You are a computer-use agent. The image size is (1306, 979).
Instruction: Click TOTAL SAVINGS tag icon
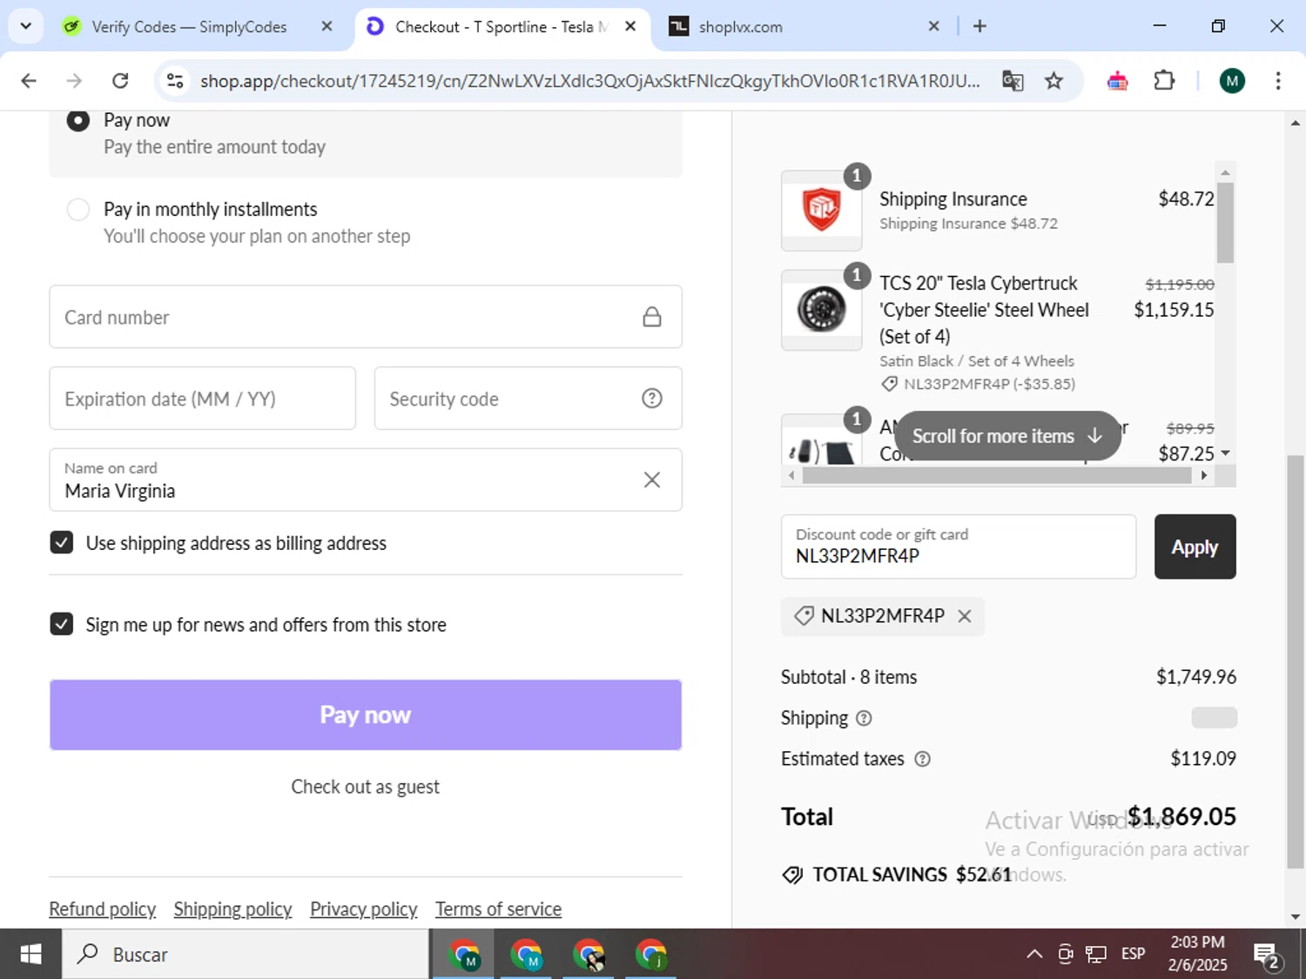(x=792, y=875)
